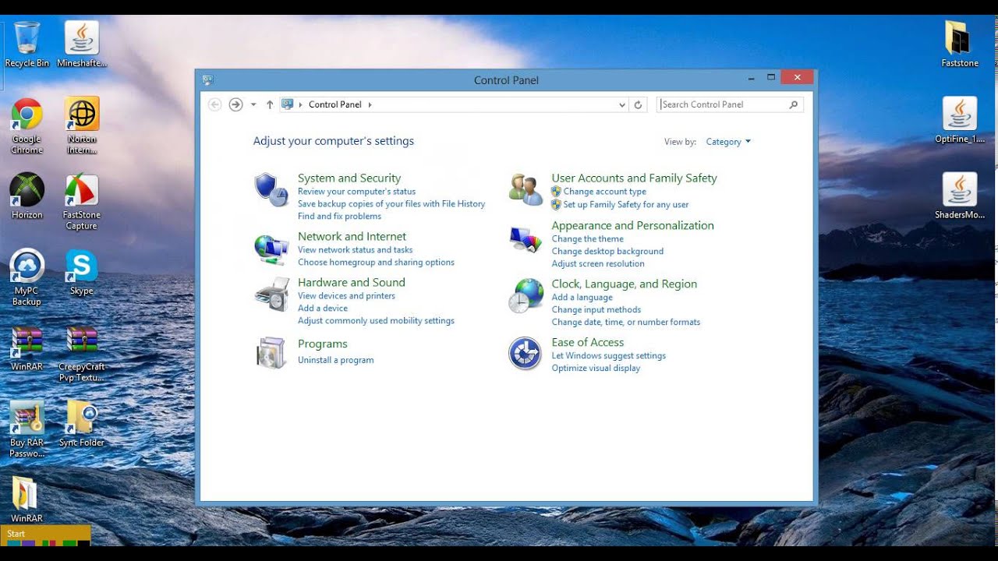Viewport: 998px width, 561px height.
Task: Select the MyPC Backup desktop icon
Action: (x=27, y=277)
